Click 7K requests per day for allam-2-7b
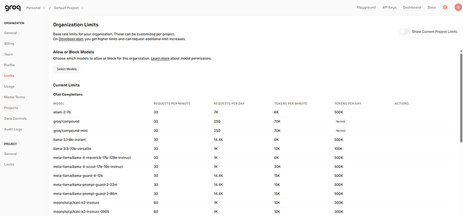463x216 pixels. point(216,112)
